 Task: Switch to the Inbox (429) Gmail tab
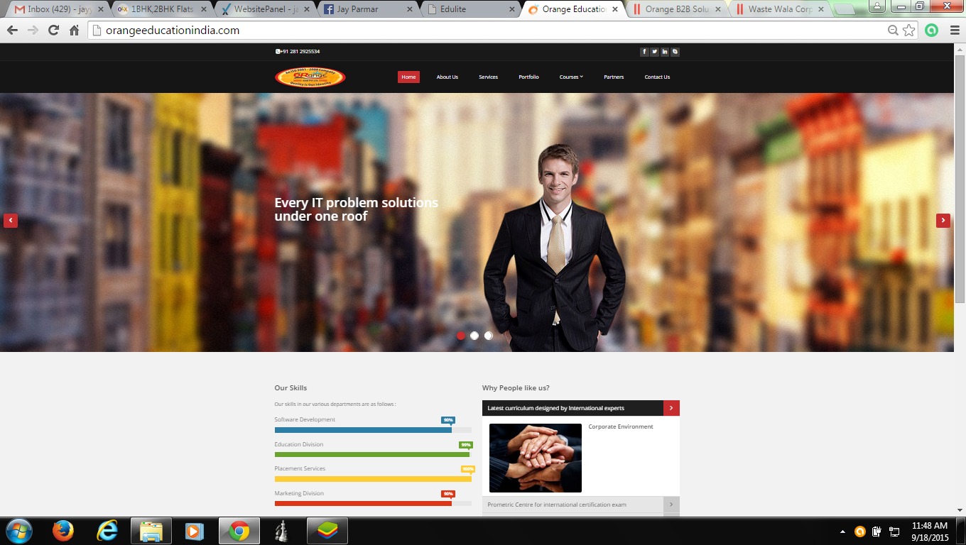(57, 9)
